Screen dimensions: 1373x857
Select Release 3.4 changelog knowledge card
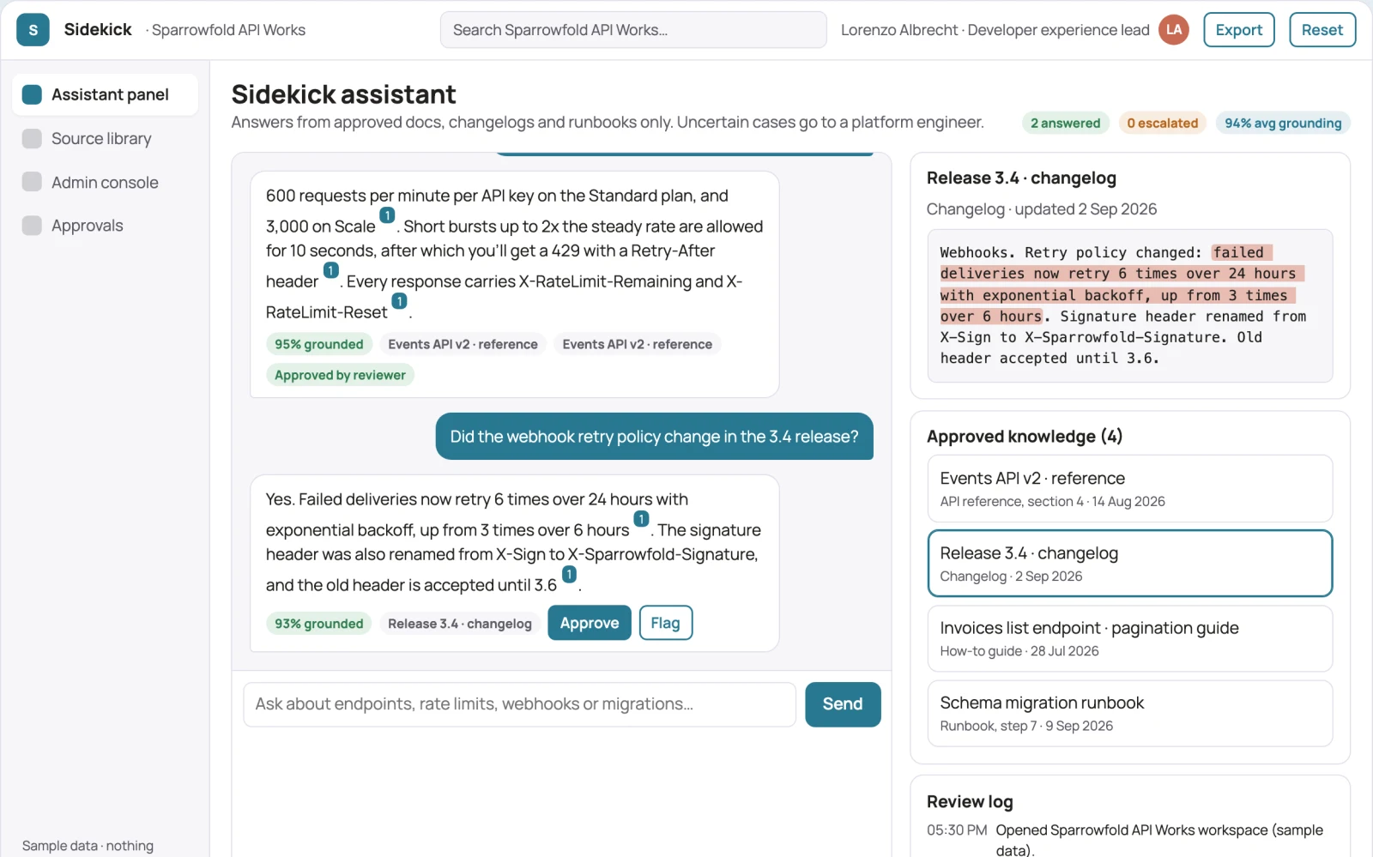coord(1129,563)
